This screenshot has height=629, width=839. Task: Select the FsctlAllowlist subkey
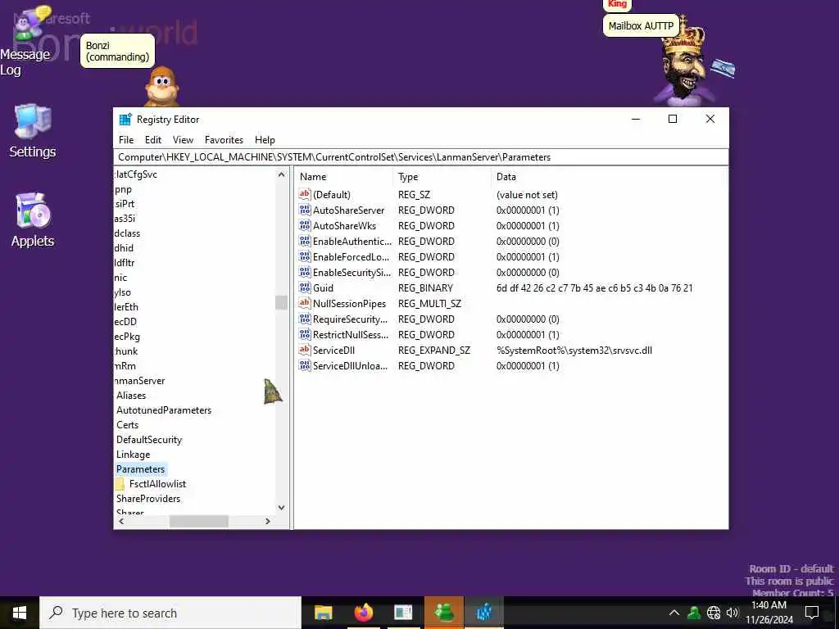click(x=157, y=483)
